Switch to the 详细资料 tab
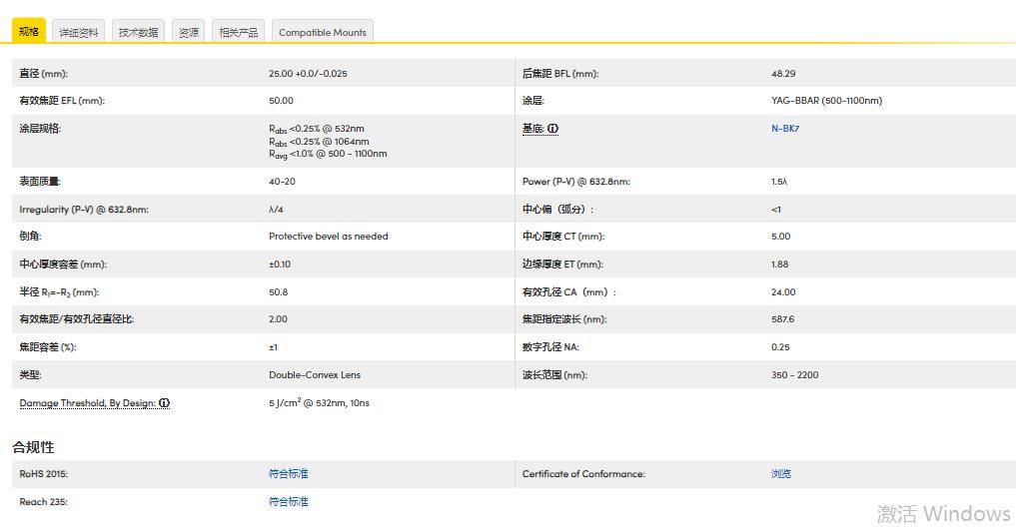Image resolution: width=1016 pixels, height=531 pixels. pos(79,32)
